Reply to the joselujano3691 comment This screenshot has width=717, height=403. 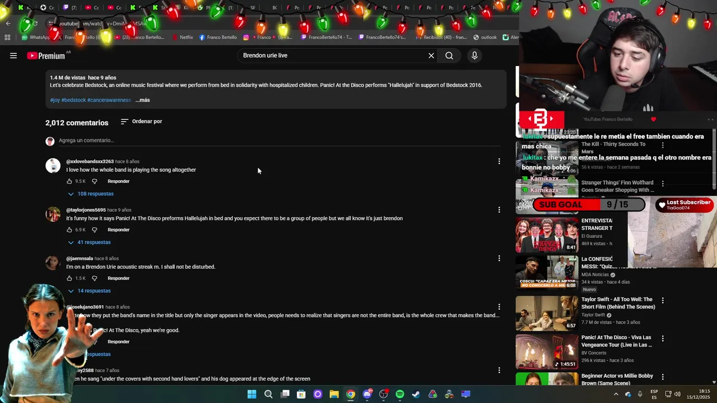point(118,341)
